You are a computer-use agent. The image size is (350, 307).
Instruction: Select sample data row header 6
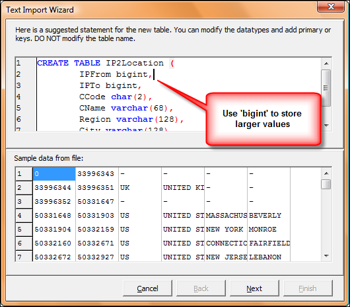24,243
